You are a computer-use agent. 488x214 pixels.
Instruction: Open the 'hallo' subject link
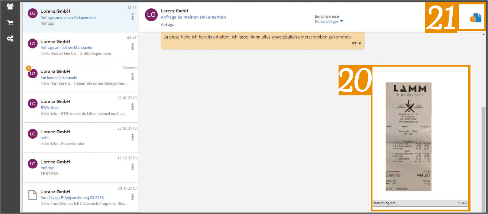[x=44, y=138]
